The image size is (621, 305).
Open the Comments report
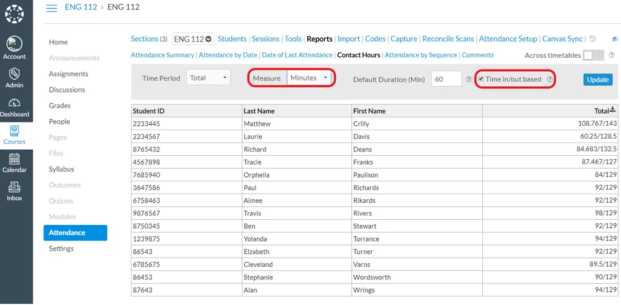478,55
